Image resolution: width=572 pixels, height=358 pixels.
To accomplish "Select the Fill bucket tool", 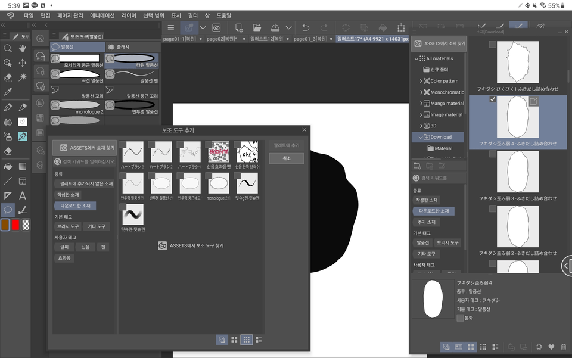I will [8, 167].
